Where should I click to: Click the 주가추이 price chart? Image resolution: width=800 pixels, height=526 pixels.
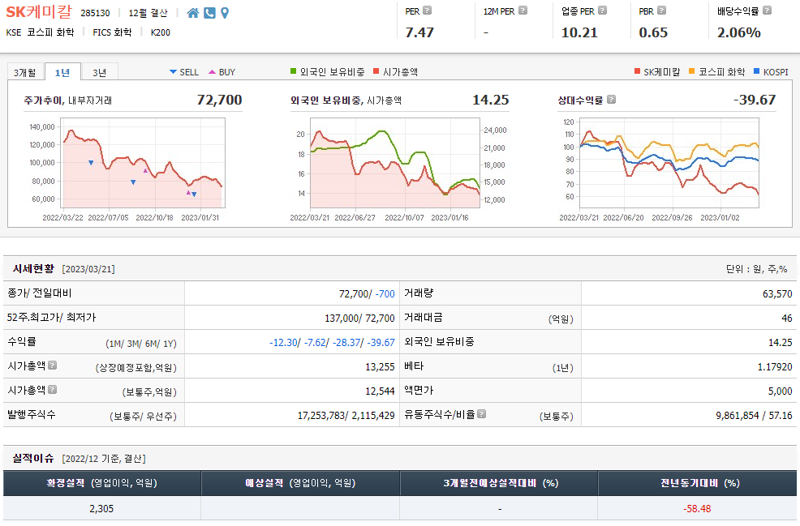pos(143,163)
